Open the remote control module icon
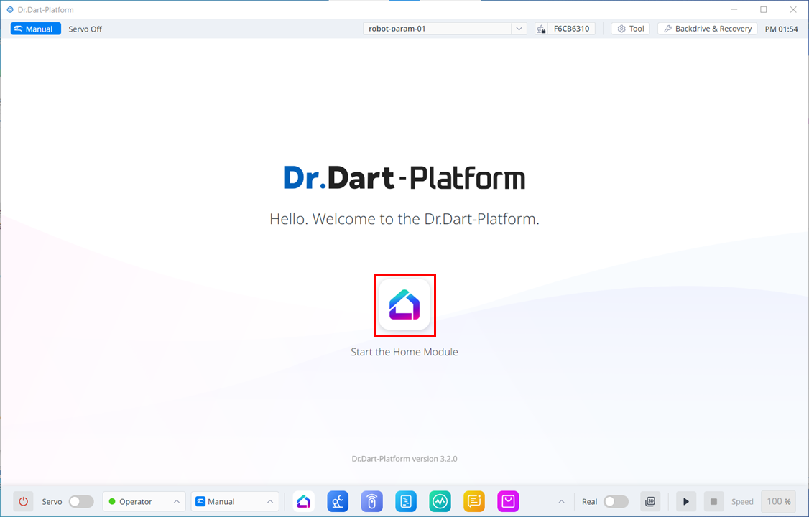809x517 pixels. tap(371, 501)
